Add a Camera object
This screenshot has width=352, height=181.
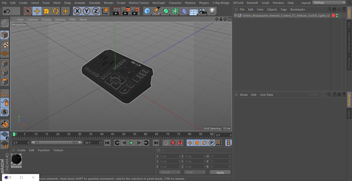(203, 11)
